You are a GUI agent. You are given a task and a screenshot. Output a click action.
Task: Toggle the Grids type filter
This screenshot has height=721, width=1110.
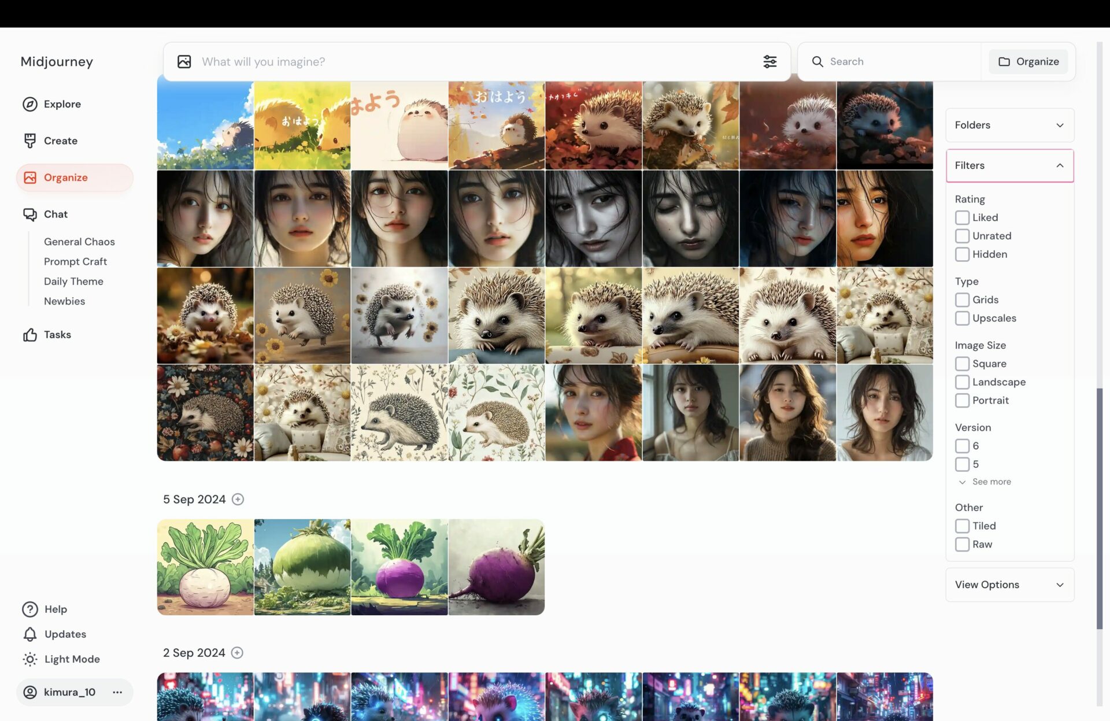click(x=962, y=300)
